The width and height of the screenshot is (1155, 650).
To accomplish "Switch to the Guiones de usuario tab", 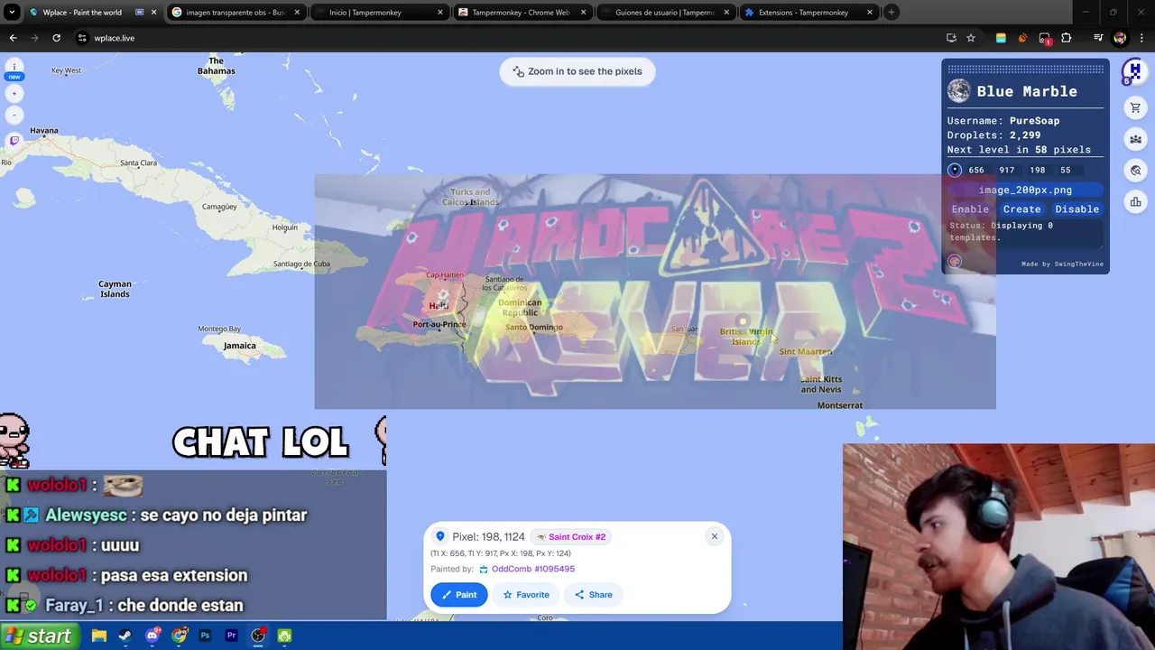I will point(666,13).
